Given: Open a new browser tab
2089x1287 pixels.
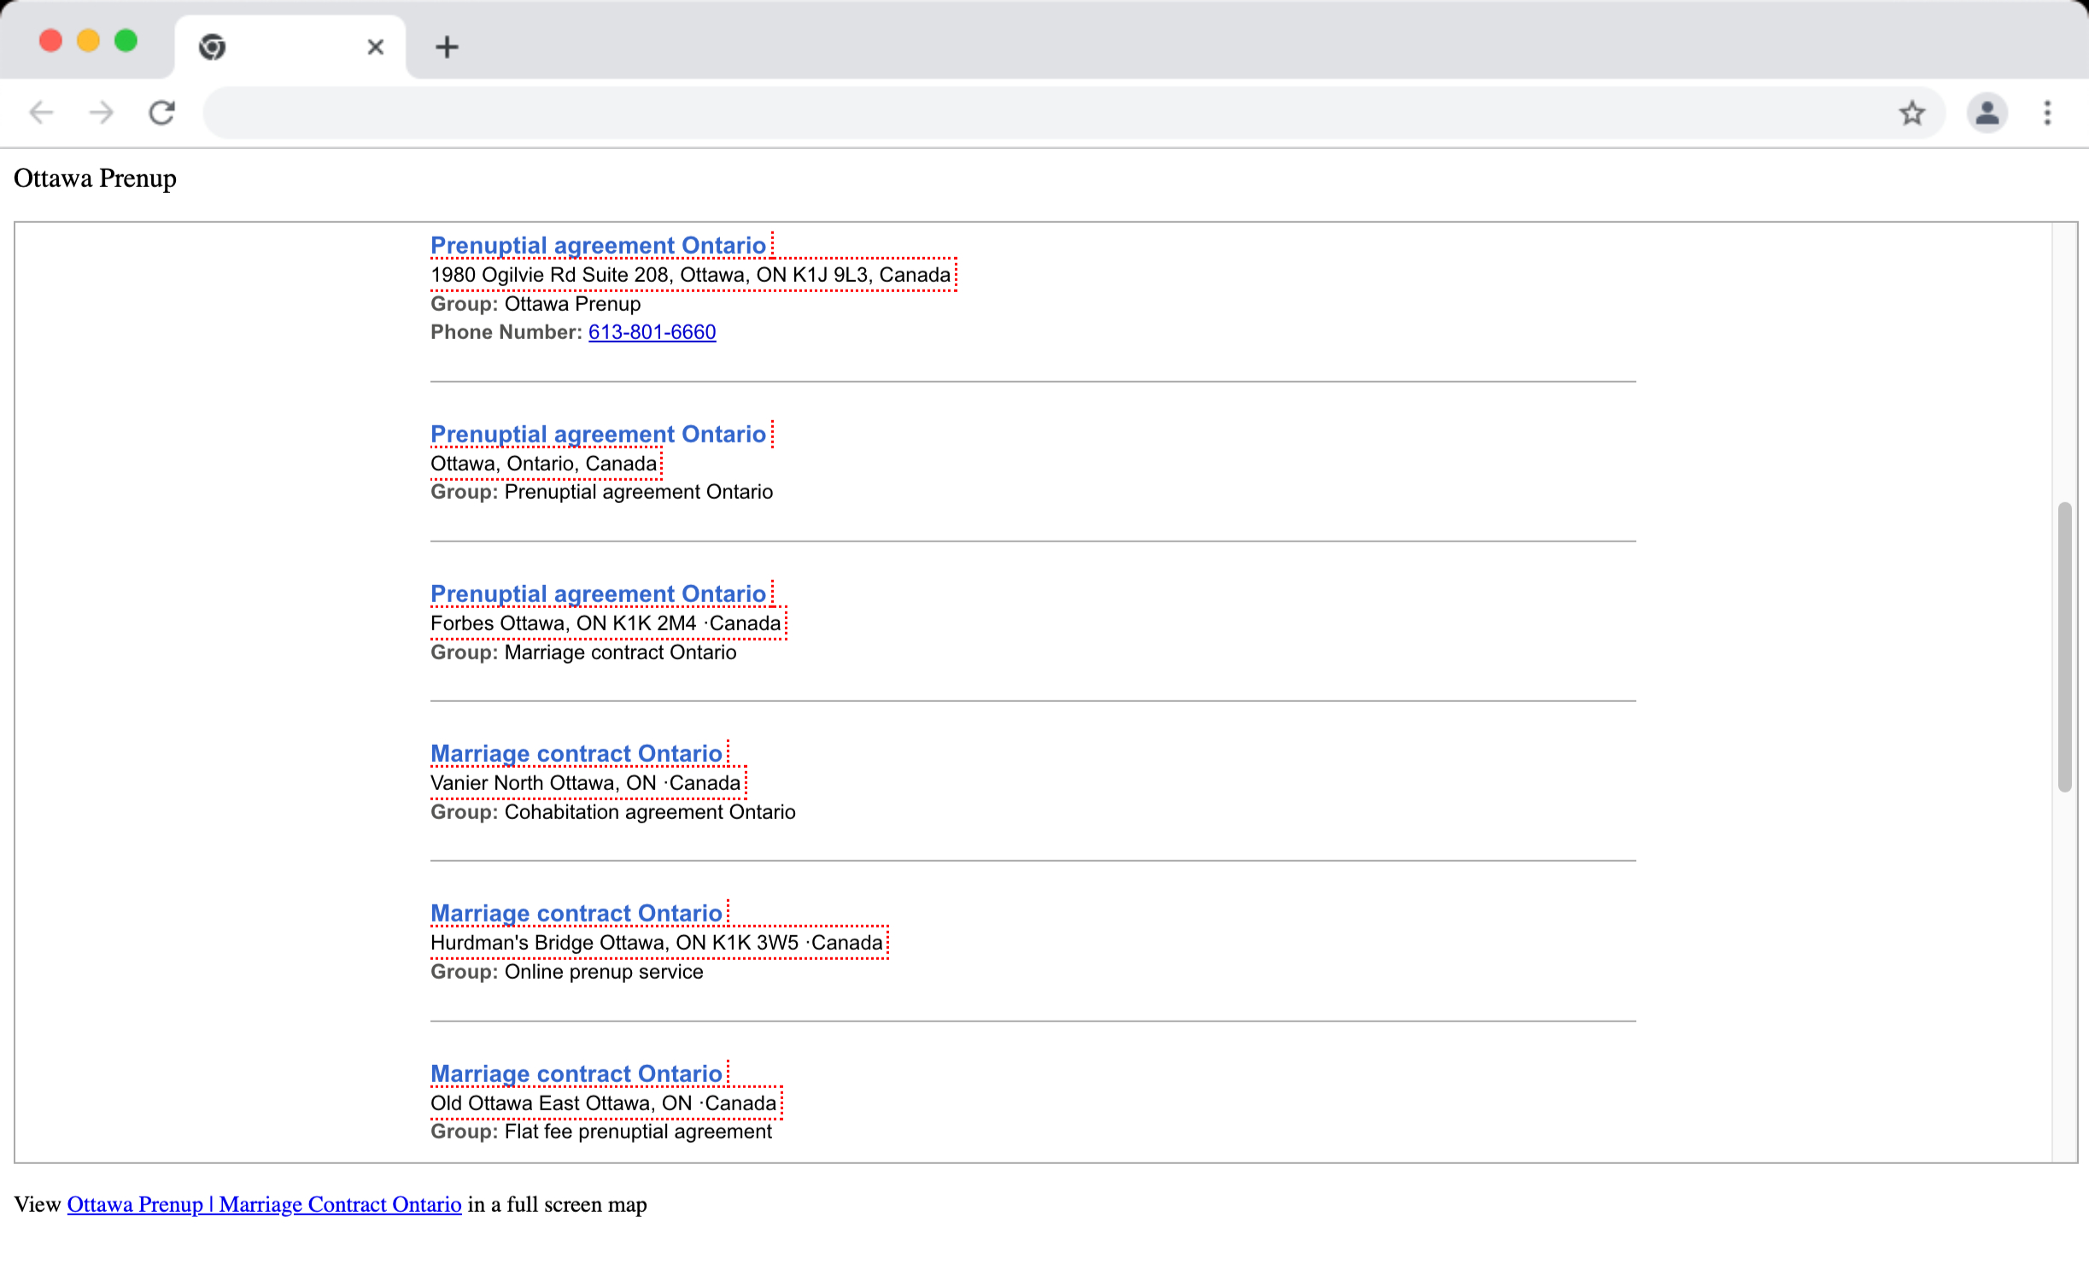Looking at the screenshot, I should point(447,47).
